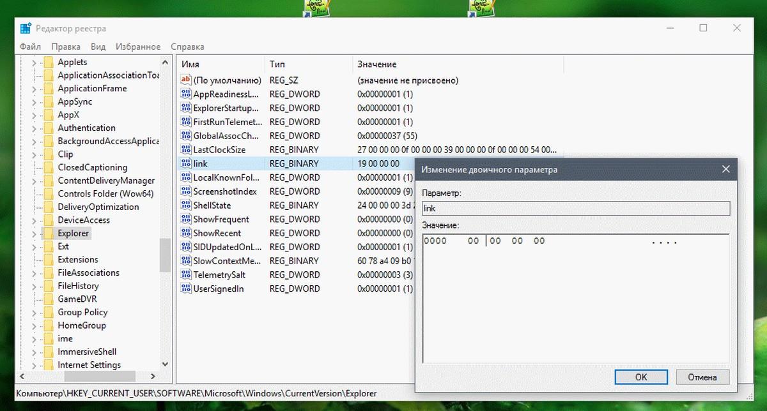767x411 pixels.
Task: Open the Вид menu
Action: 98,47
